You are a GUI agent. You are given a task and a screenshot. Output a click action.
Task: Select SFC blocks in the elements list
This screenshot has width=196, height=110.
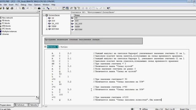click(6, 29)
